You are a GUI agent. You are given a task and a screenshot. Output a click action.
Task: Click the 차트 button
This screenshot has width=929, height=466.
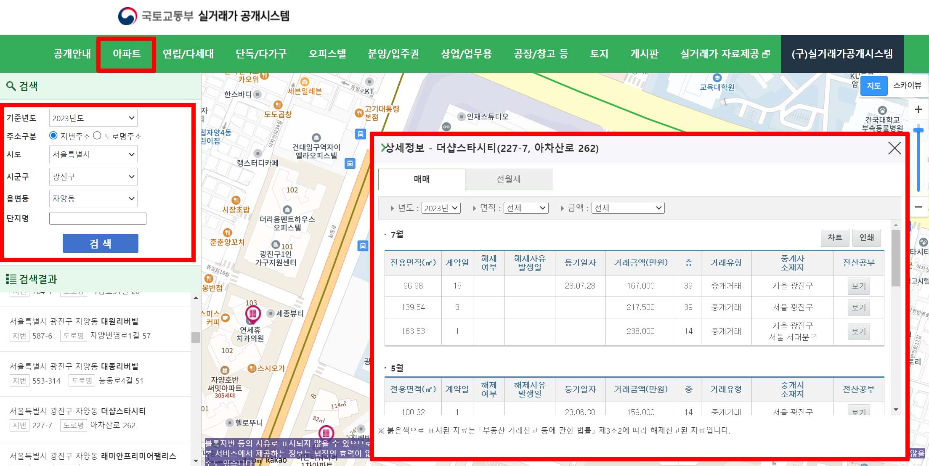[x=835, y=238]
